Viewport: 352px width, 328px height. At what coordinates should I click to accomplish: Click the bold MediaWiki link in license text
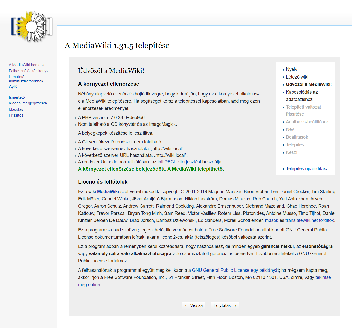pos(108,192)
